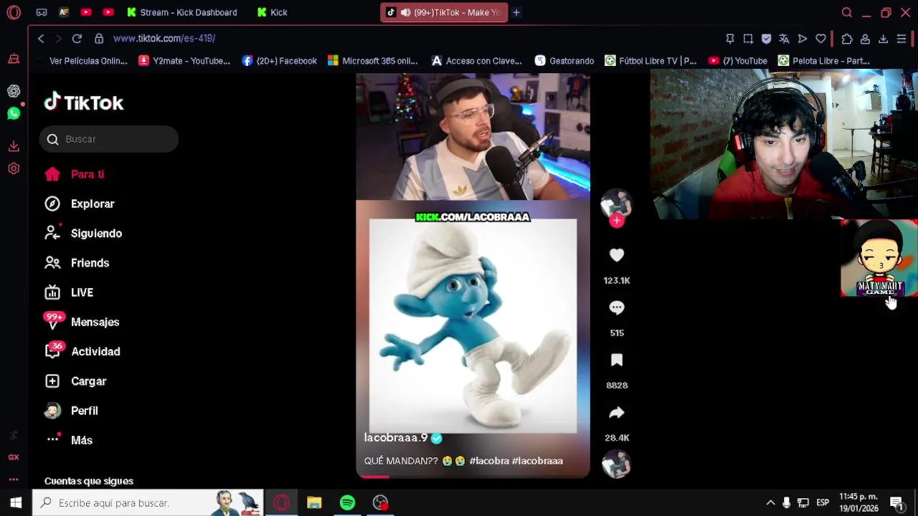Open lacobraaa.9 profile from username
The height and width of the screenshot is (516, 918).
click(396, 438)
